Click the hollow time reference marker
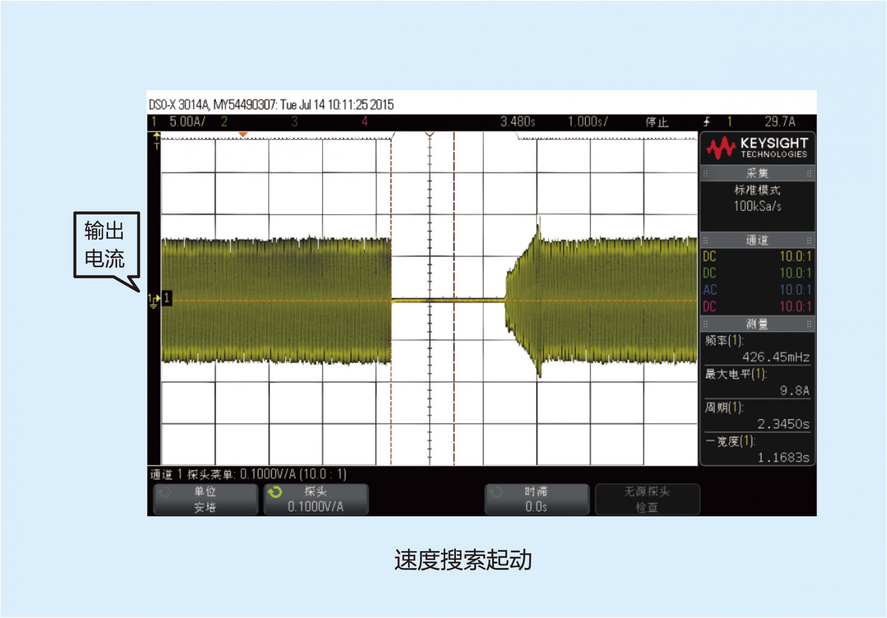This screenshot has height=618, width=887. [430, 135]
